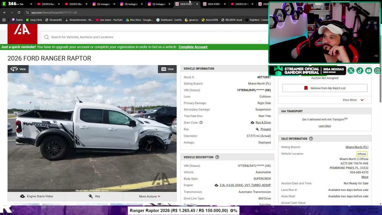The height and width of the screenshot is (215, 382).
Task: Open the Chrome apps grid icon
Action: click(4, 20)
